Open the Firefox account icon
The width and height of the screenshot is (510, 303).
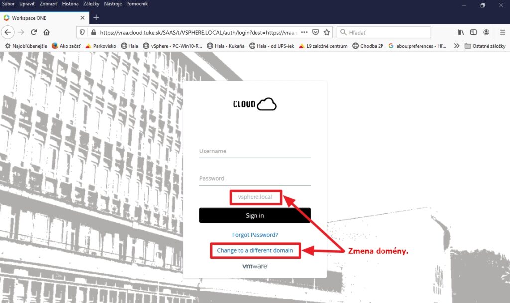click(486, 32)
